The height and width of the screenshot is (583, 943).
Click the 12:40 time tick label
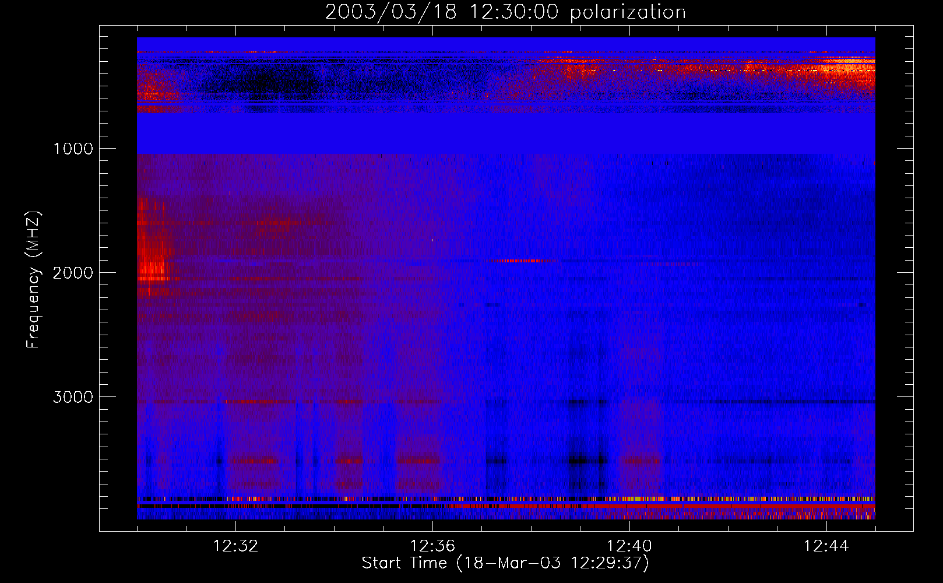629,546
